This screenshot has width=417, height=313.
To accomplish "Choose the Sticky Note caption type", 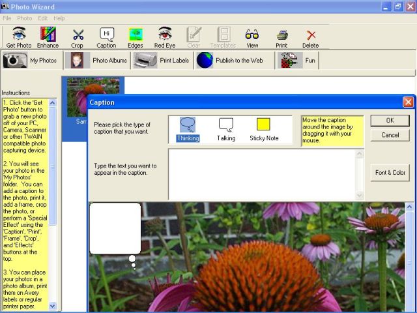I will pyautogui.click(x=264, y=129).
